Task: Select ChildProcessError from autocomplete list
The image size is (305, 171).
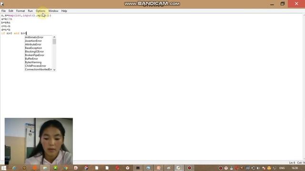Action: 36,66
